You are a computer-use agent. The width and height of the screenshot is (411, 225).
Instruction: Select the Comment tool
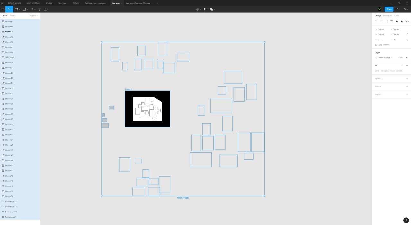(46, 9)
